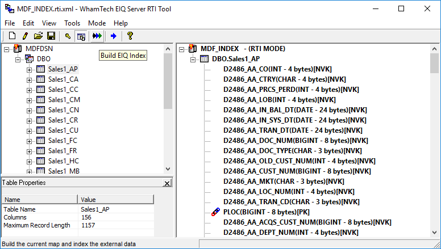This screenshot has height=249, width=441.
Task: Click the PLOC primary key icon
Action: tap(215, 212)
